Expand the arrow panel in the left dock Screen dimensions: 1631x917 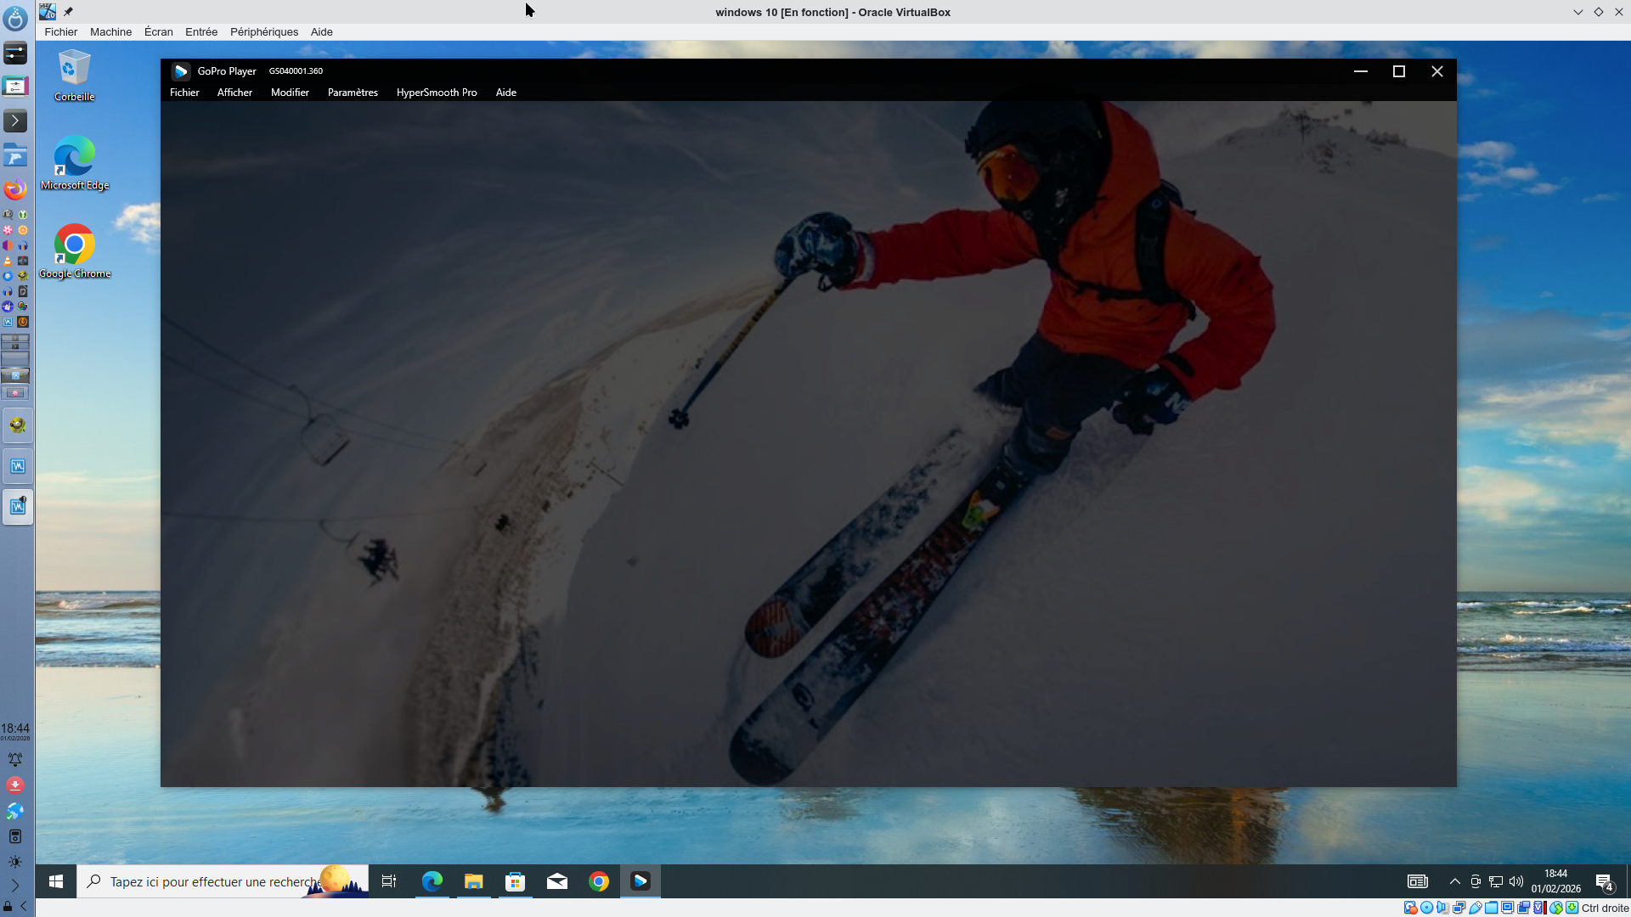tap(15, 121)
